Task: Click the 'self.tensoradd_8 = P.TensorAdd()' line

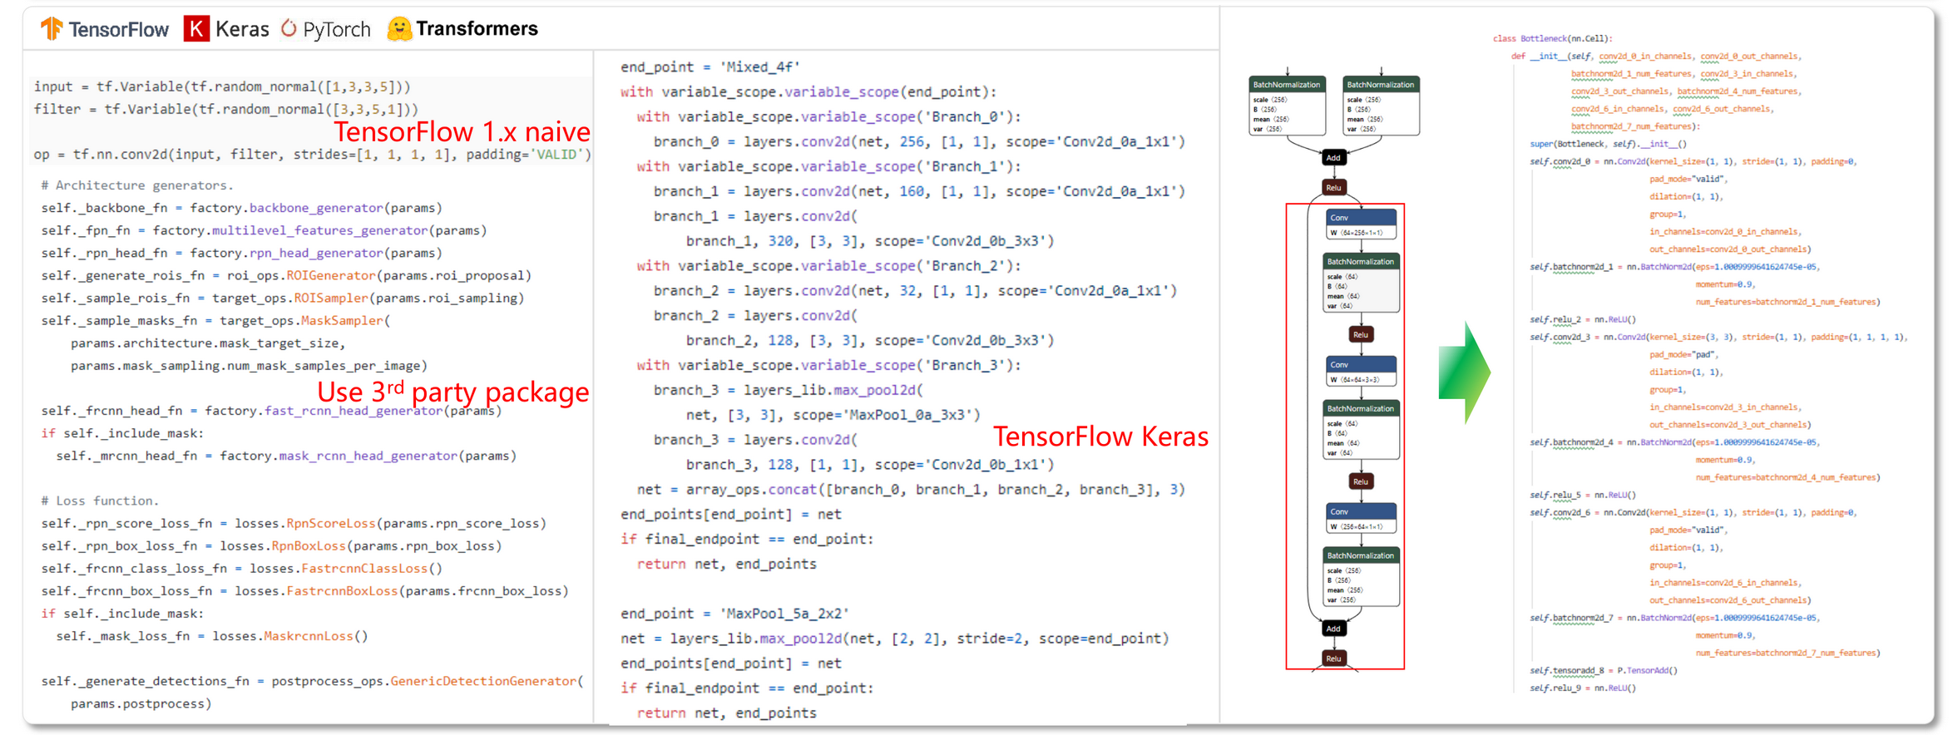Action: [x=1604, y=670]
